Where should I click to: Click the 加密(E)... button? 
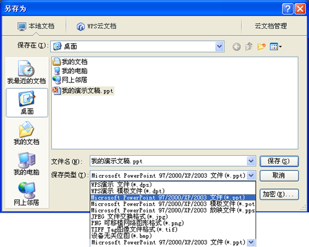[x=279, y=195]
